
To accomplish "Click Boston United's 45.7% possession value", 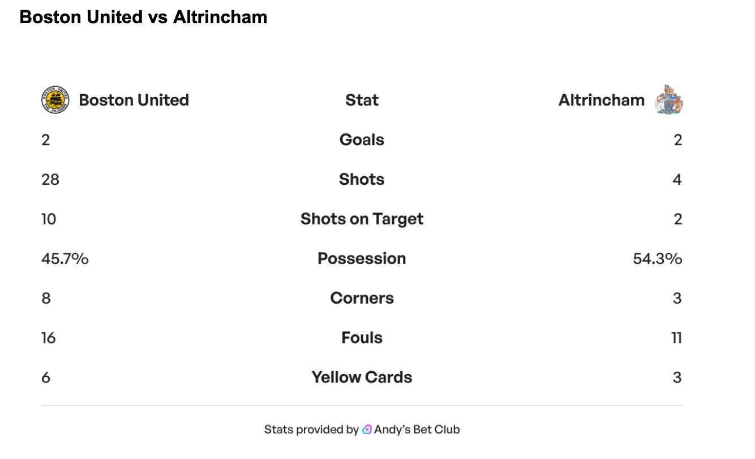I will tap(65, 259).
